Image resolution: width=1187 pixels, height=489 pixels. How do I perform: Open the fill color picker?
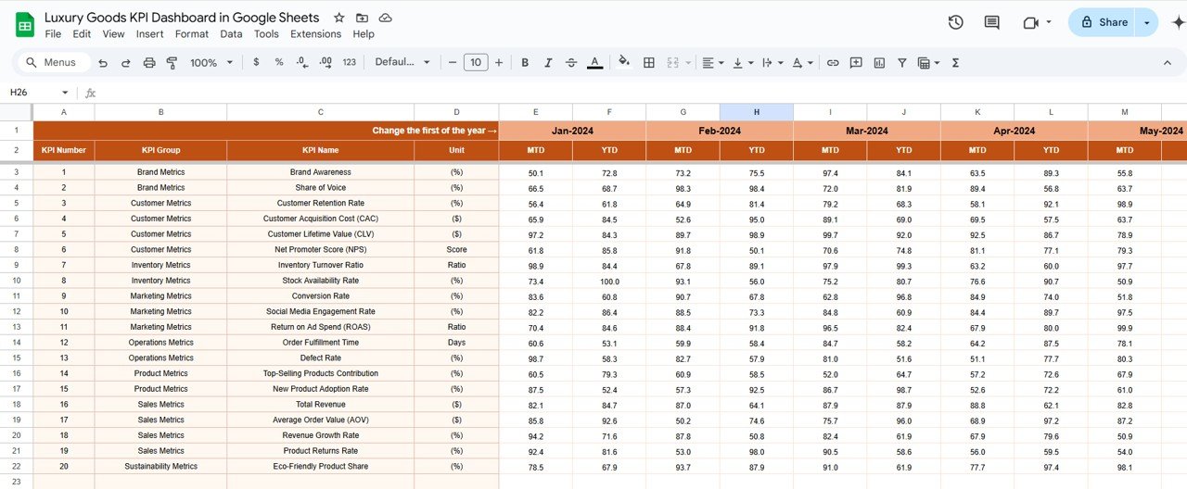(624, 62)
